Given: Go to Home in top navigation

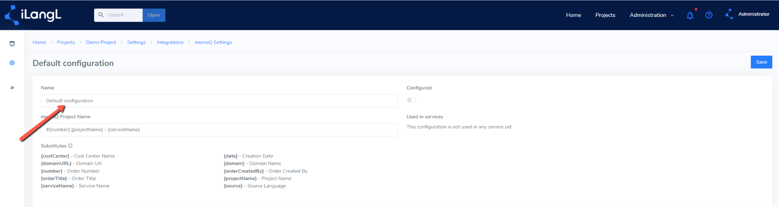Looking at the screenshot, I should tap(573, 15).
